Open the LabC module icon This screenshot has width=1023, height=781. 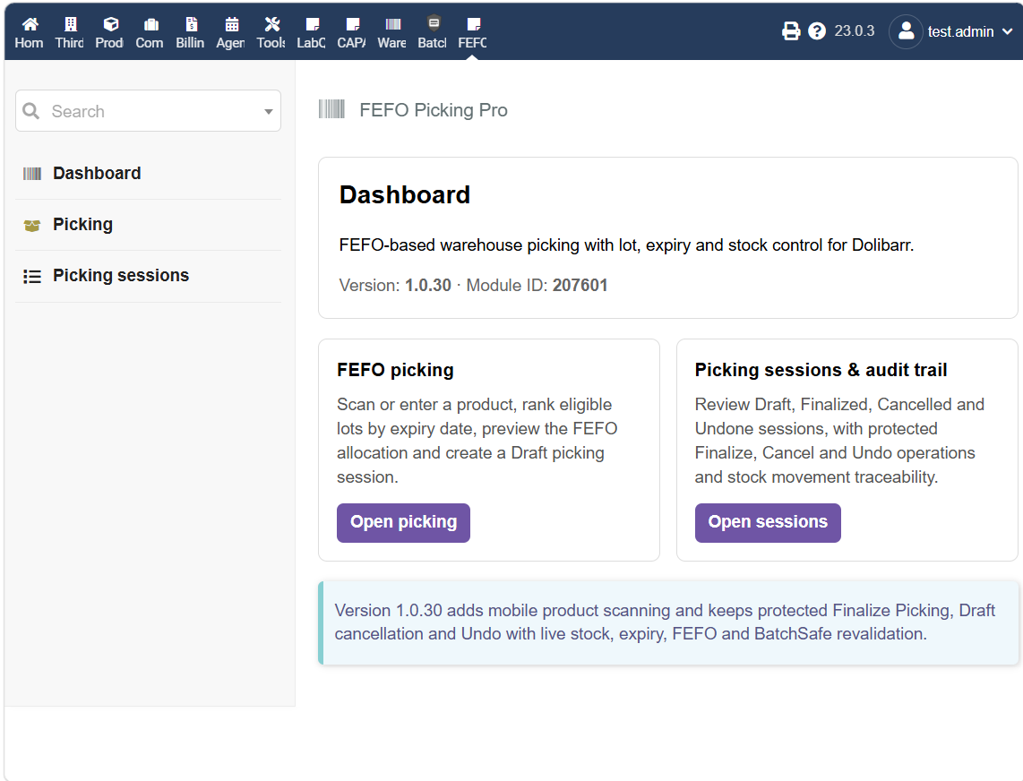click(x=313, y=25)
